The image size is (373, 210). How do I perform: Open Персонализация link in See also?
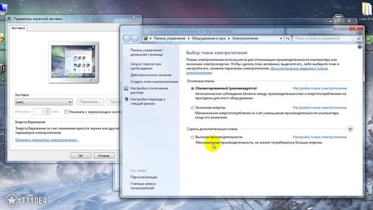coord(144,177)
